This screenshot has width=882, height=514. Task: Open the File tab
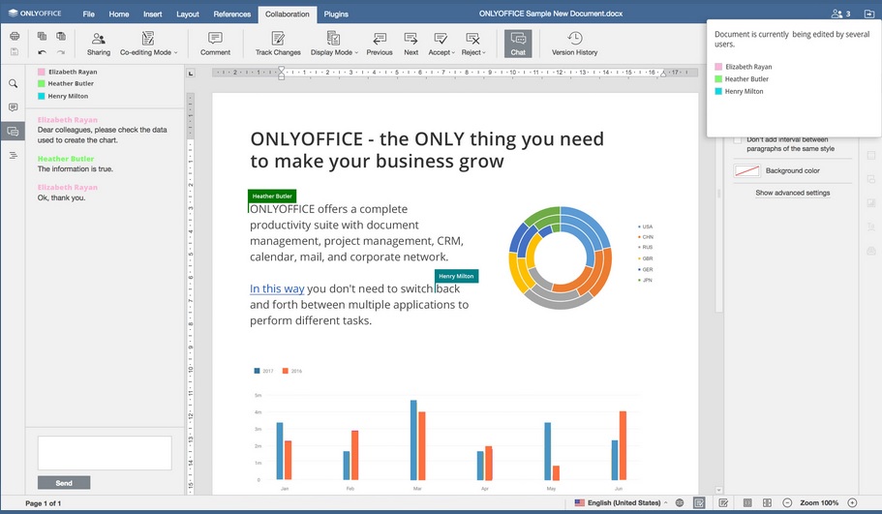[88, 15]
